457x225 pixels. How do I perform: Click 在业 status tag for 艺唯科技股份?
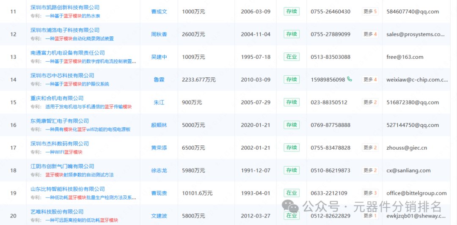point(292,216)
